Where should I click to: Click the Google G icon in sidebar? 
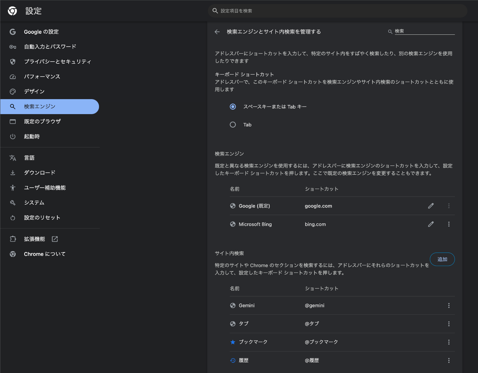point(13,32)
